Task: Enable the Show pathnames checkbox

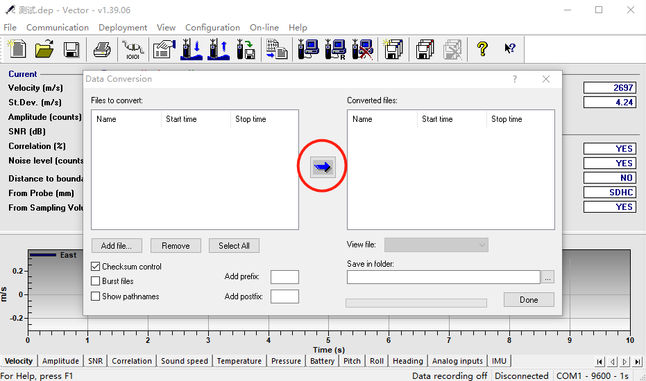Action: [96, 296]
